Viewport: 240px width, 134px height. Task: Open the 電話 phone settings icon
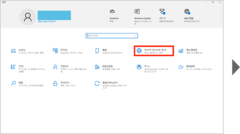click(97, 50)
